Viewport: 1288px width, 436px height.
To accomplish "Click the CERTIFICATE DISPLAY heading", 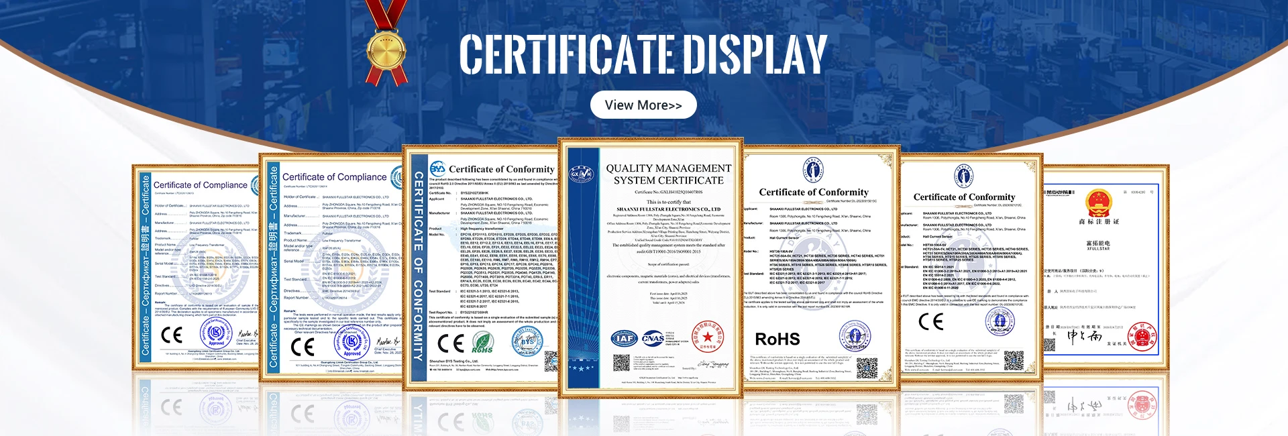I will (x=643, y=54).
